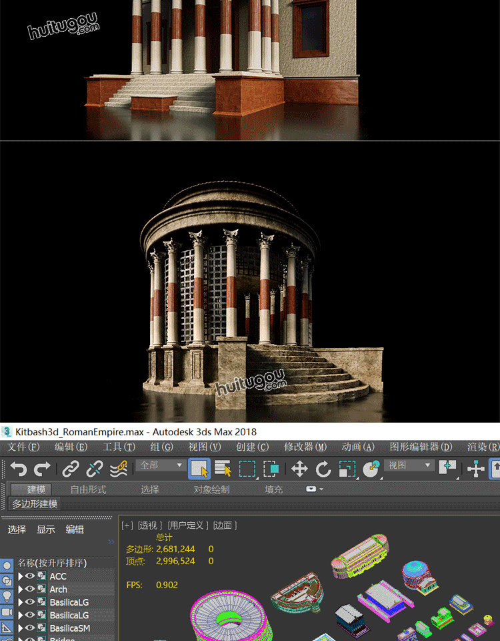Click the Select and Manipulate icon

475,469
